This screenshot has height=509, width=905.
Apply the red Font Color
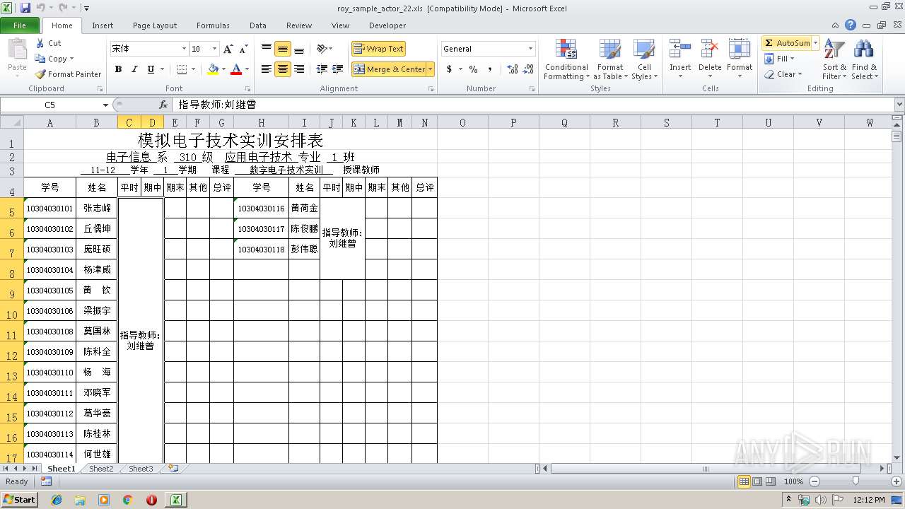[235, 69]
